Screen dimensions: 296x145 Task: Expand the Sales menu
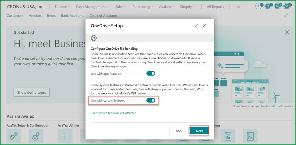click(x=121, y=7)
